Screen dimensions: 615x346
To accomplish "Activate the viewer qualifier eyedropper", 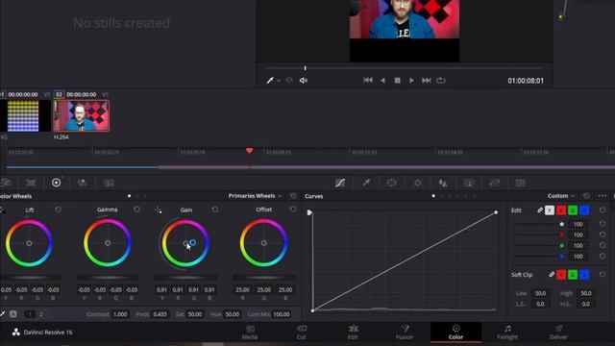I will point(270,81).
